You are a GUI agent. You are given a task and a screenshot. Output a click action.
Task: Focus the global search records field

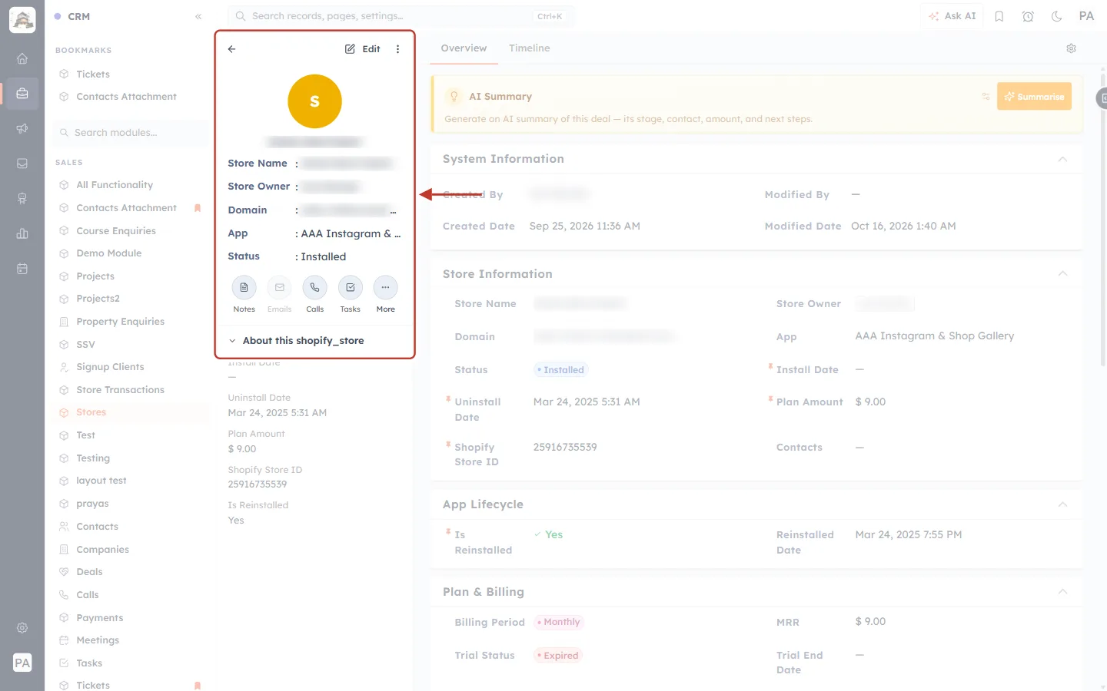(x=401, y=16)
